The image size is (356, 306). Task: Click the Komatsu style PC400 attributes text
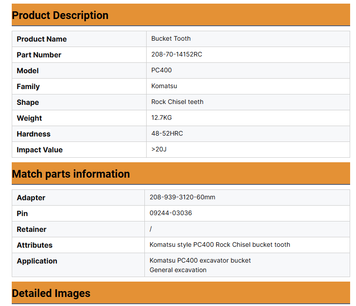click(x=220, y=245)
